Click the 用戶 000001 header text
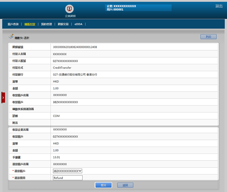Screen dimensions: 227x192 click(x=115, y=10)
